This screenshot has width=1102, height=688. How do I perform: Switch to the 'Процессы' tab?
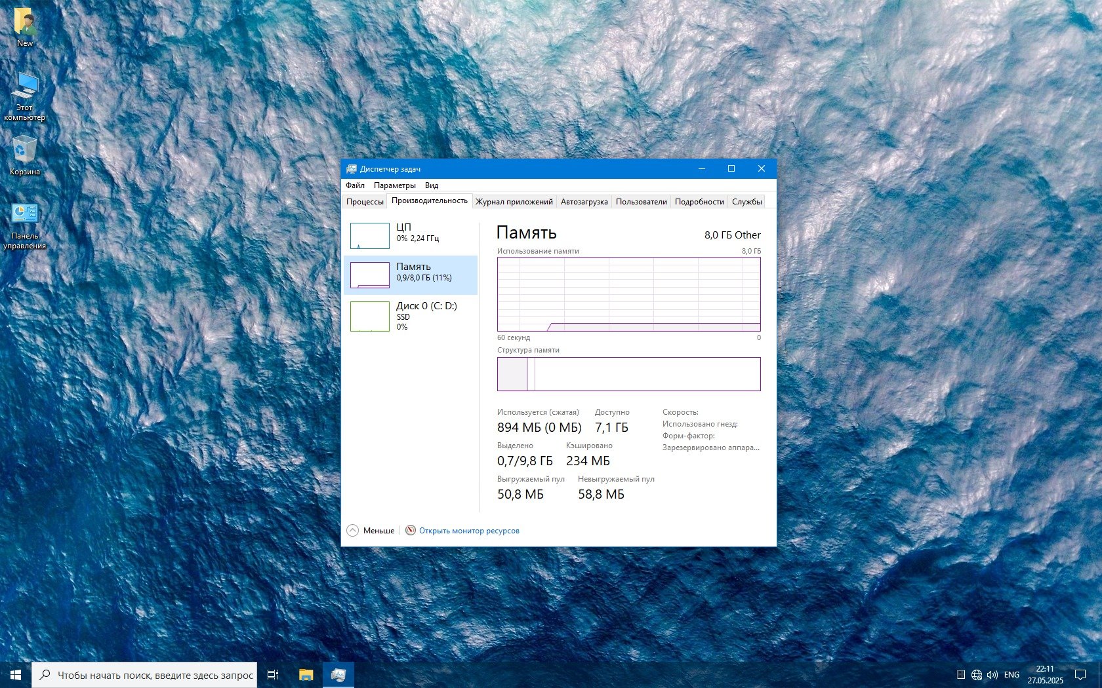coord(365,202)
